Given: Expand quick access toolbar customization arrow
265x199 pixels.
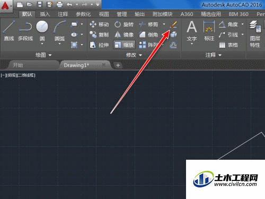Looking at the screenshot, I should tap(98, 5).
